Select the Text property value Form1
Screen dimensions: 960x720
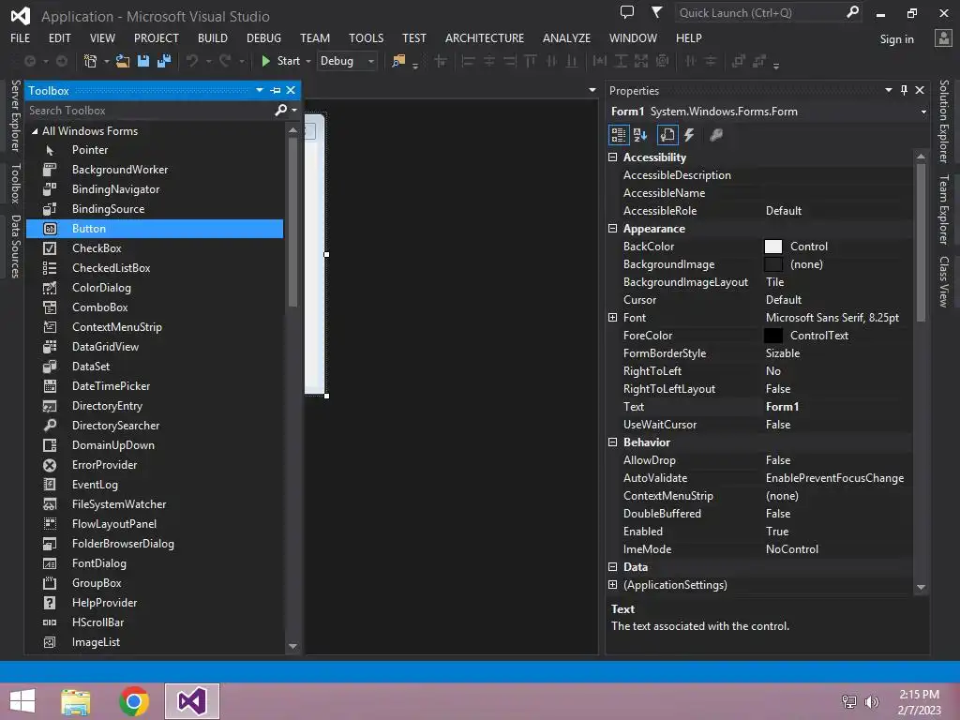pyautogui.click(x=782, y=407)
